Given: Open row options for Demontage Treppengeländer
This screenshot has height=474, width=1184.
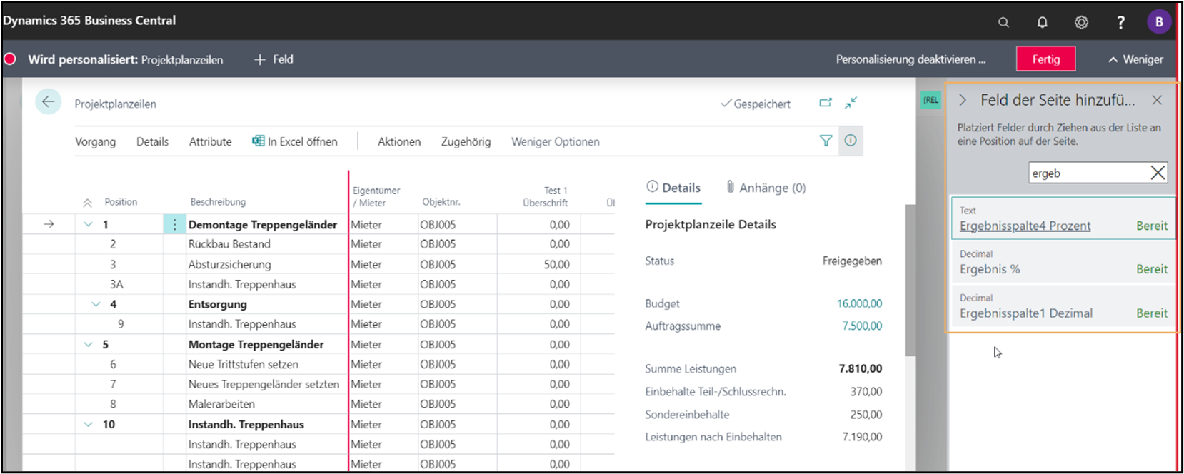Looking at the screenshot, I should [x=174, y=224].
